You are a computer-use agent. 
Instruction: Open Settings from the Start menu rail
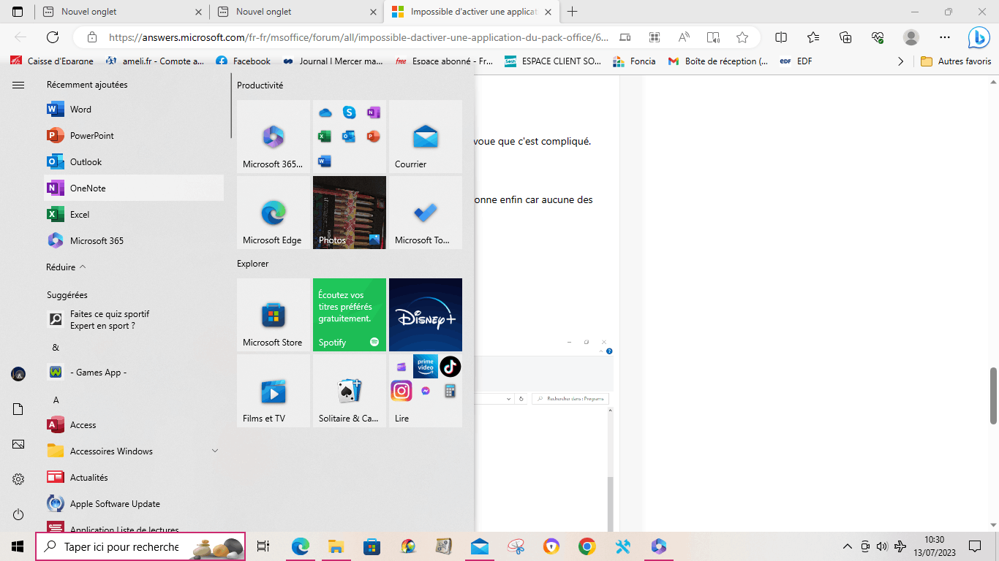pos(18,479)
